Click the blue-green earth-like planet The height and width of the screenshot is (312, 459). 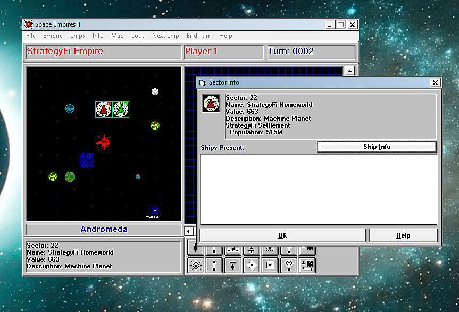(x=70, y=176)
